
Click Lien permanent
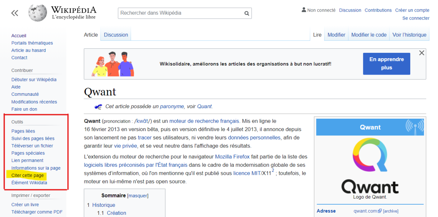tap(27, 160)
